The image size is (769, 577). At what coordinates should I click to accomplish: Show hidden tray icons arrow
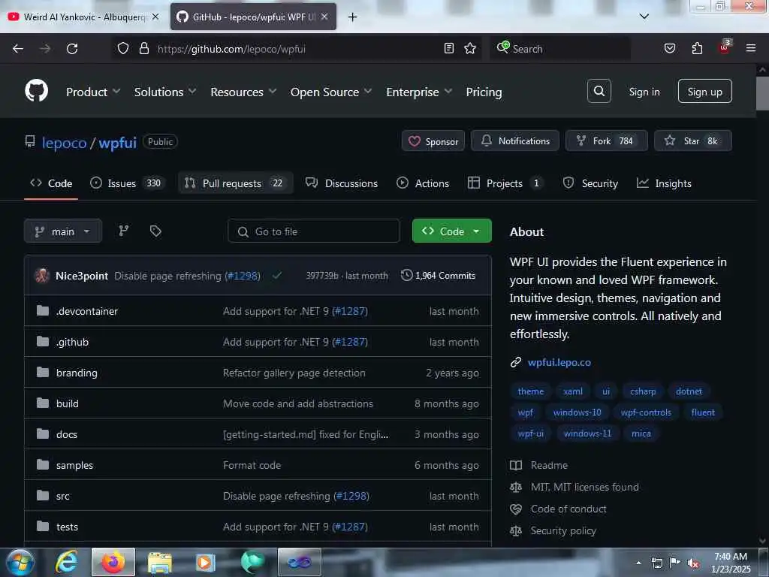click(x=638, y=563)
